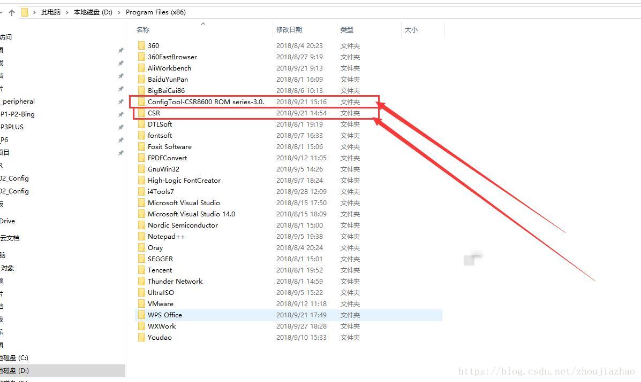Screen dimensions: 641x382
Task: Click the VMware folder icon
Action: 141,303
